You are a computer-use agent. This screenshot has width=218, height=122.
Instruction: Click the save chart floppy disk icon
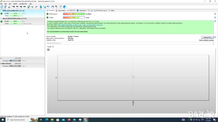[48, 50]
